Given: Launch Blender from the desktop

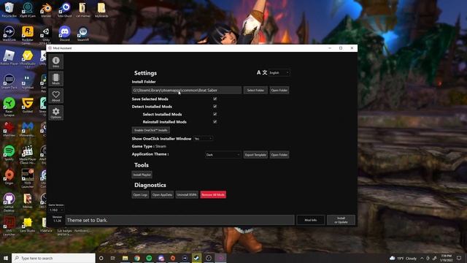Looking at the screenshot, I should click(46, 9).
